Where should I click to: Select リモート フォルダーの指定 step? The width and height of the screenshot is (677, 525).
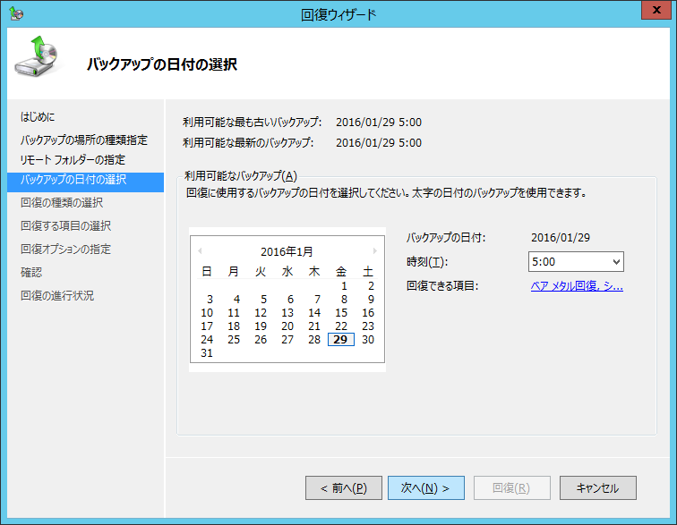(73, 160)
